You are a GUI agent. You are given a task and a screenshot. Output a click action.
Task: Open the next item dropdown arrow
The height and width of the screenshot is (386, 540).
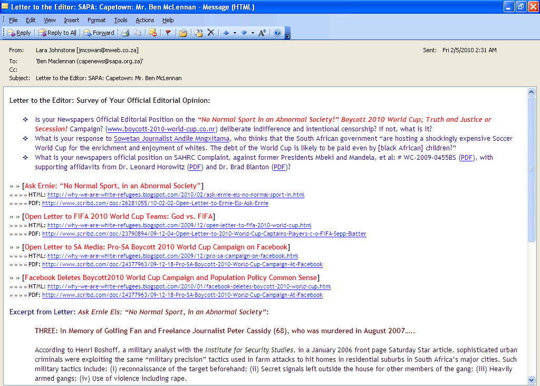pyautogui.click(x=253, y=33)
